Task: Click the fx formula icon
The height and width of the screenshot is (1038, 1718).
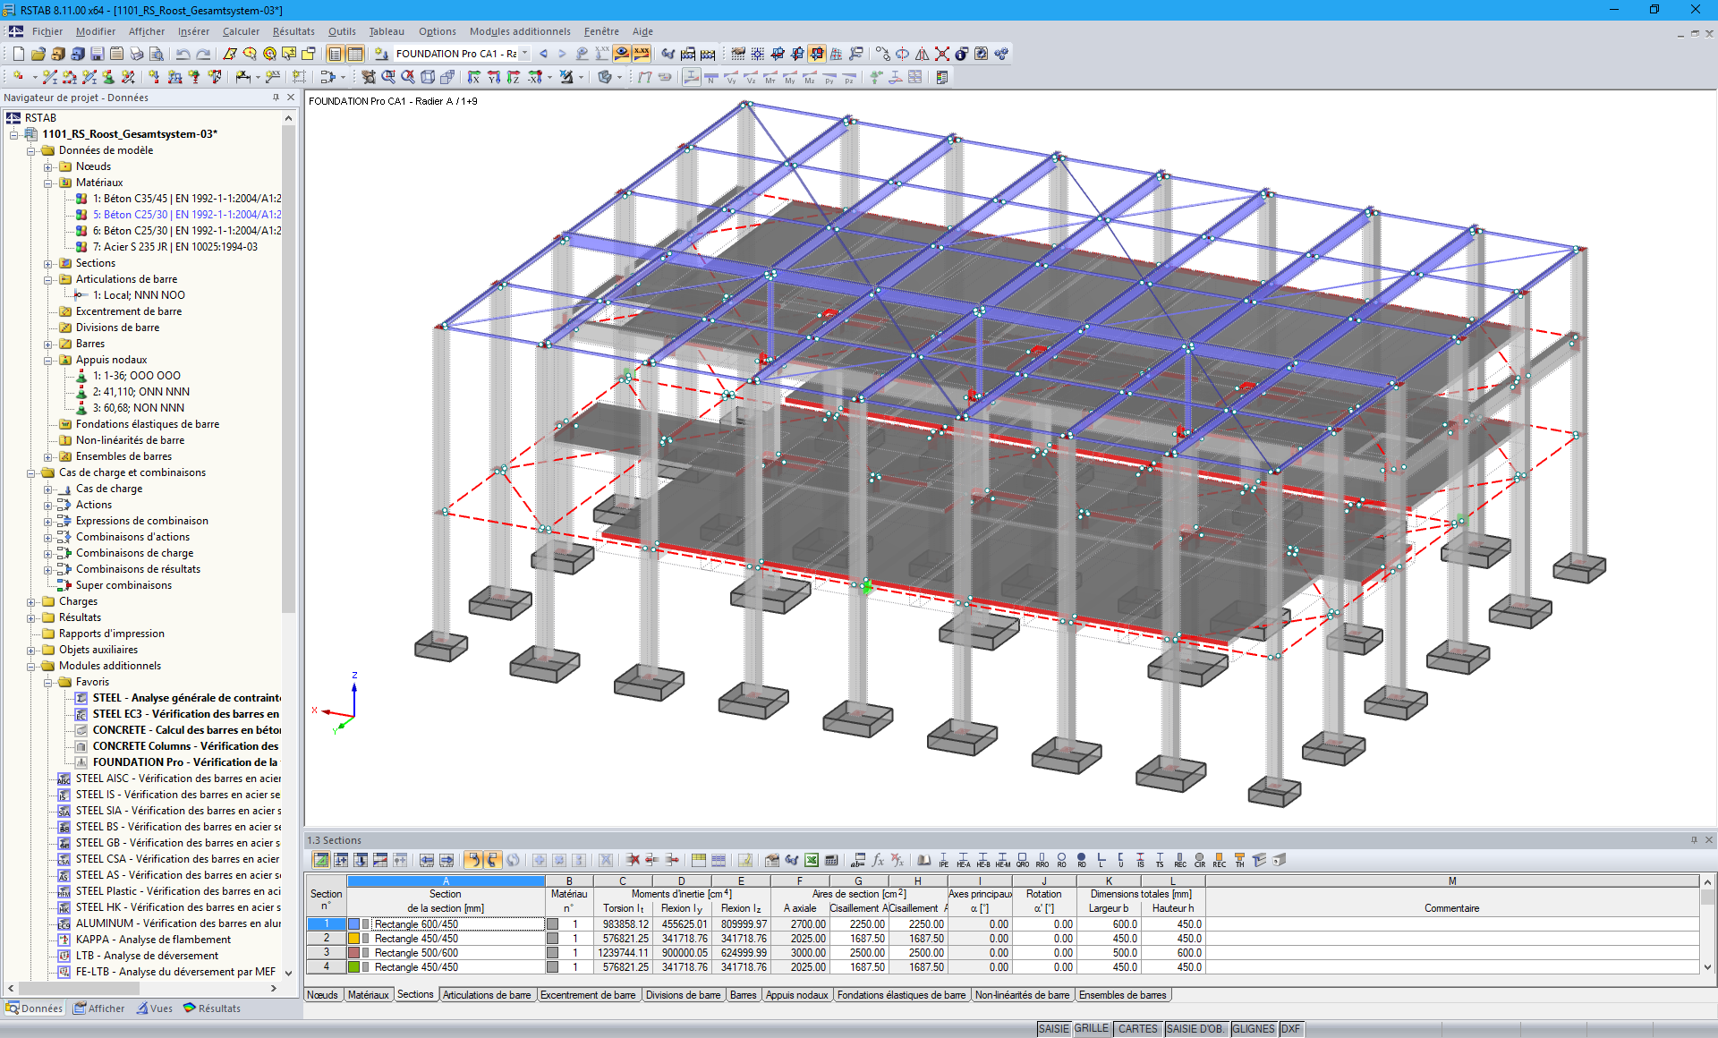Action: point(878,860)
